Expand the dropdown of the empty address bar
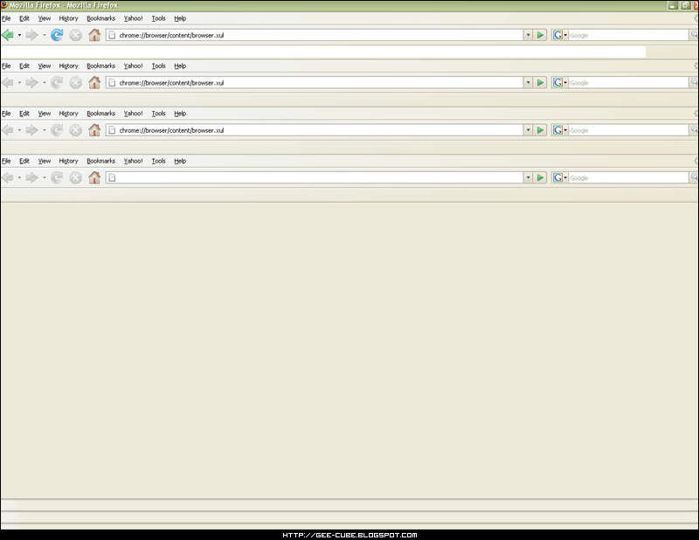The width and height of the screenshot is (699, 540). click(529, 177)
